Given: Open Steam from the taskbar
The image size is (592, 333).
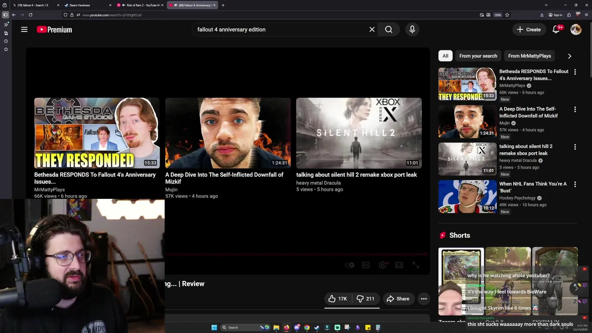Looking at the screenshot, I should [317, 327].
